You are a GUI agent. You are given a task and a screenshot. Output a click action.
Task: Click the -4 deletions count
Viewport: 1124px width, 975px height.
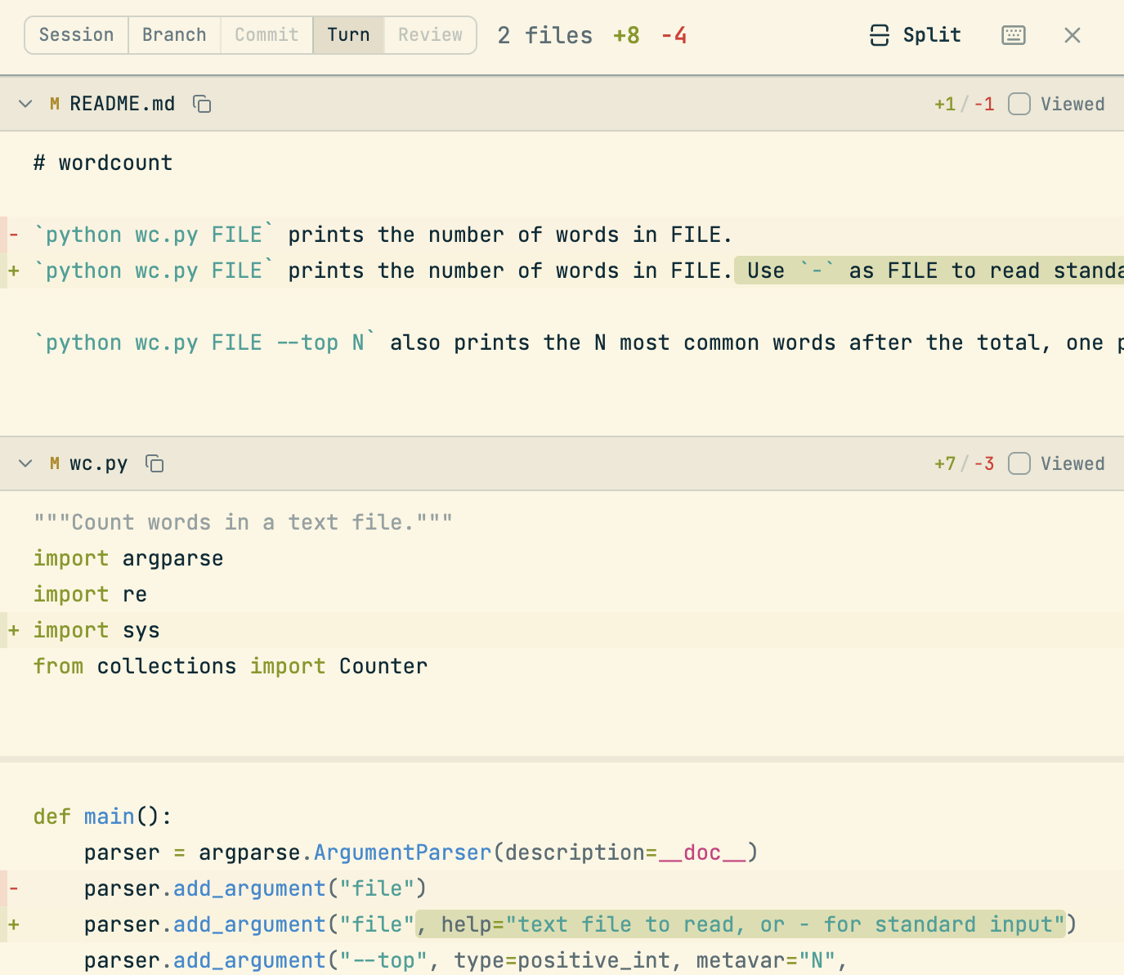(674, 35)
